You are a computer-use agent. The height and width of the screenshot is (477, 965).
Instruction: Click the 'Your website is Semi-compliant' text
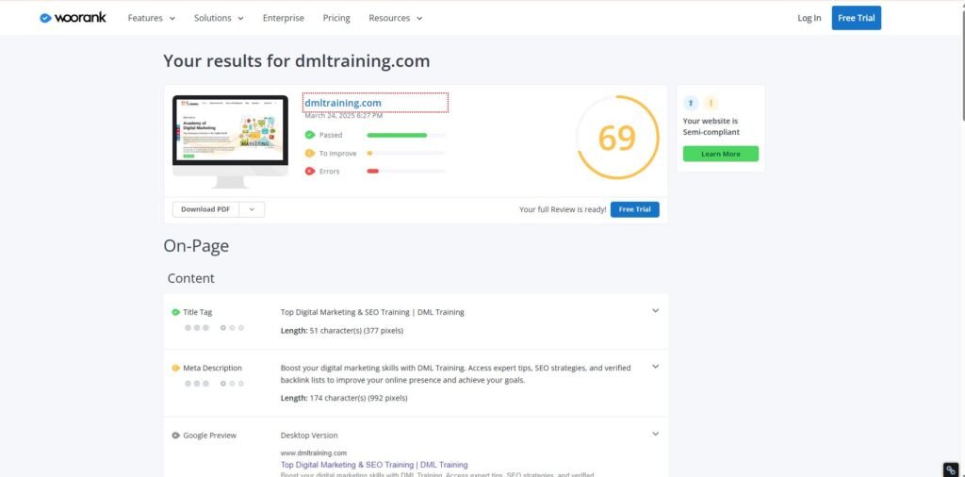tap(711, 126)
